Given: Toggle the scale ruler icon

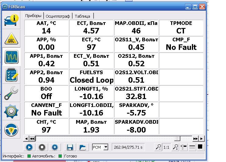Looking at the screenshot, I should 184,147.
